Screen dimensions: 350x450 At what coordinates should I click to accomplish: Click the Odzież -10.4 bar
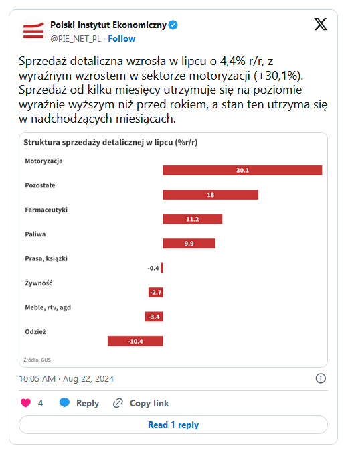135,342
